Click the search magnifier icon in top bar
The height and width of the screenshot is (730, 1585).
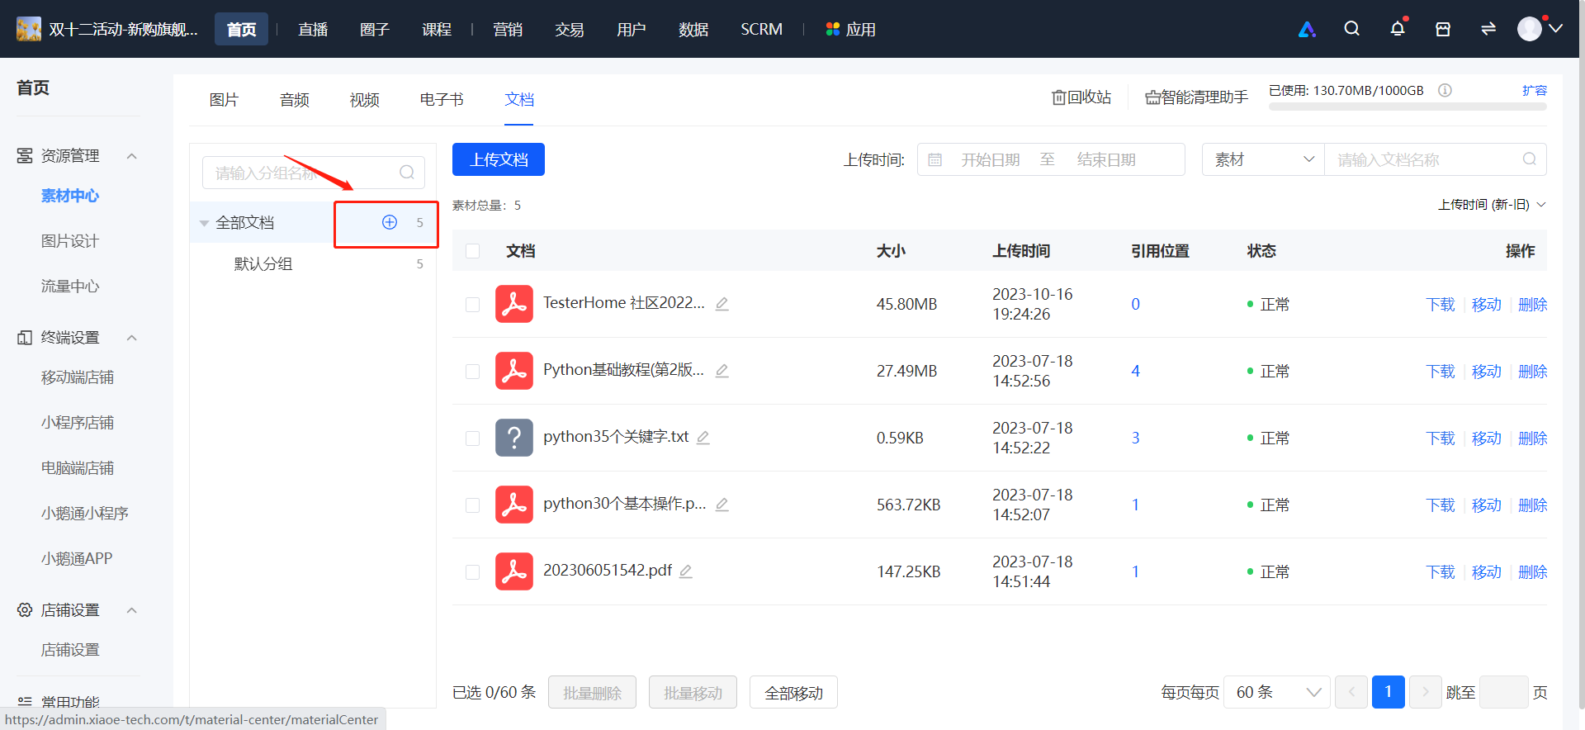pos(1351,29)
